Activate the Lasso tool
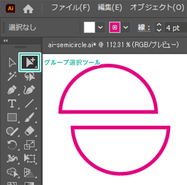Image resolution: width=187 pixels, height=185 pixels. (x=30, y=76)
